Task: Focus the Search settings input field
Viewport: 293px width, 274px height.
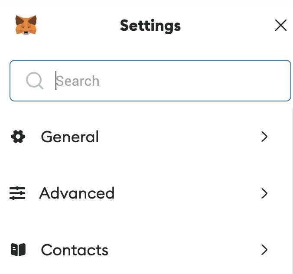Action: click(x=150, y=81)
